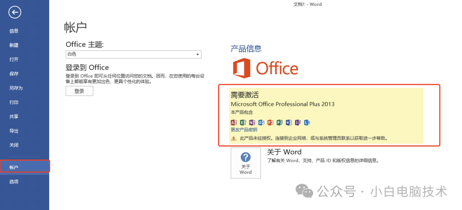Select the 帐户 sidebar entry
462x210 pixels.
click(x=24, y=167)
